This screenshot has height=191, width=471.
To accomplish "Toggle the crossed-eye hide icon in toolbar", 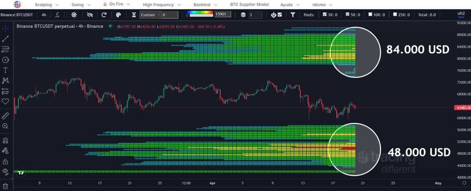I will [89, 15].
